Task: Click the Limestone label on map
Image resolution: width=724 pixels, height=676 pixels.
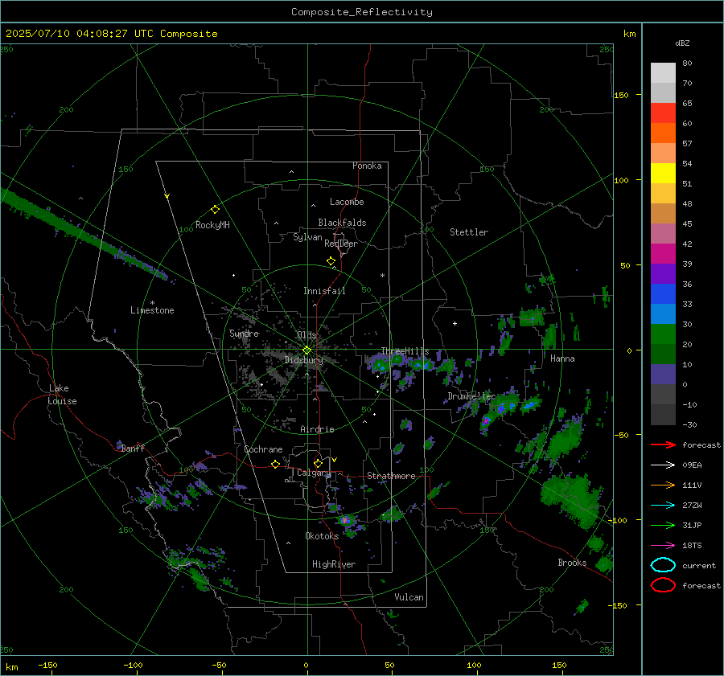Action: pyautogui.click(x=152, y=310)
